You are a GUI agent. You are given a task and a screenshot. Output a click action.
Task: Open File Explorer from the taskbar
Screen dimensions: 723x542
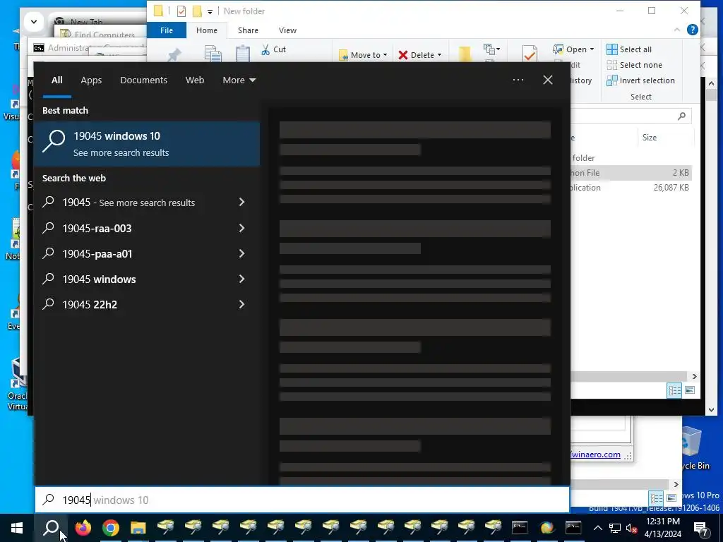tap(138, 527)
